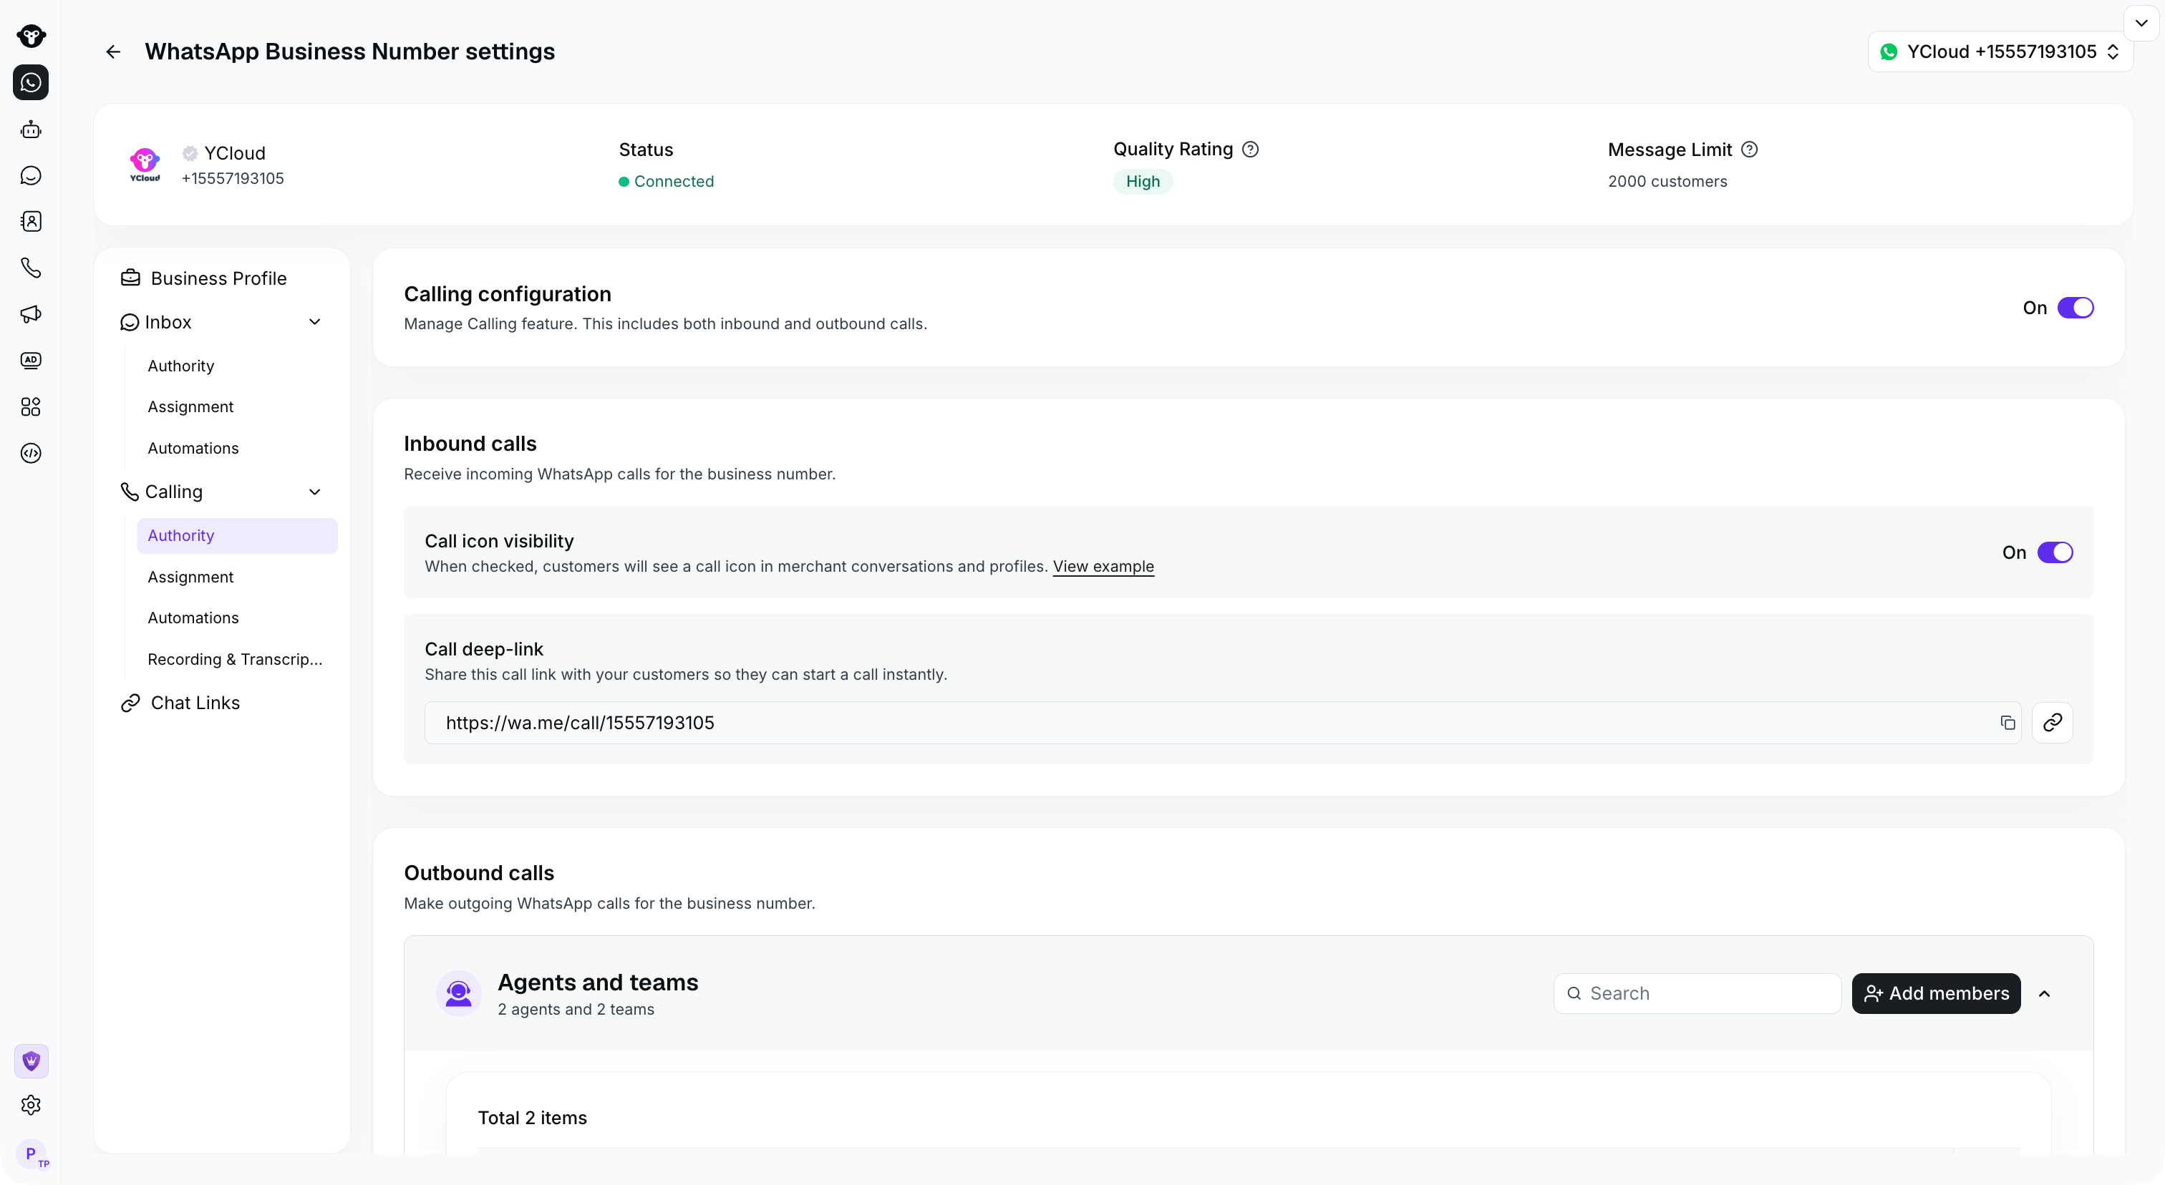This screenshot has height=1185, width=2165.
Task: Collapse the Calling menu section
Action: tap(314, 492)
